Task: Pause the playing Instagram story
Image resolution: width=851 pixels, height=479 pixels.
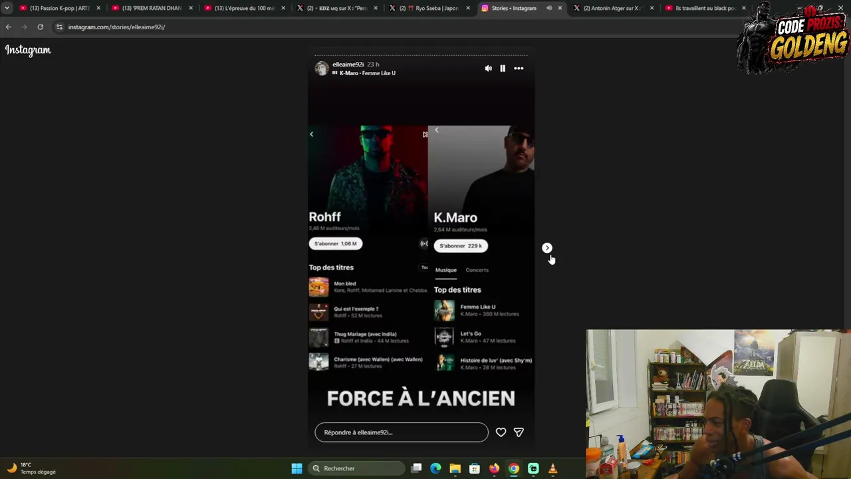Action: click(x=503, y=69)
